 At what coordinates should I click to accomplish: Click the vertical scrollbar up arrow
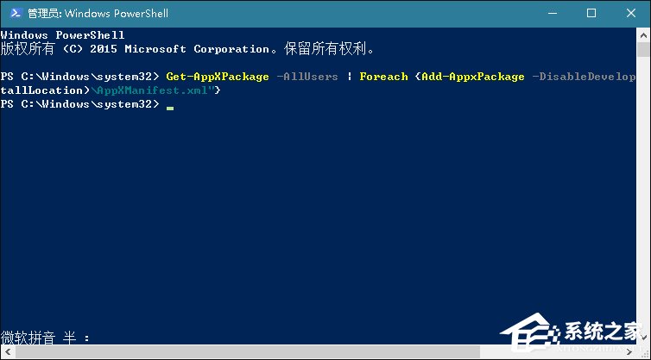[643, 34]
